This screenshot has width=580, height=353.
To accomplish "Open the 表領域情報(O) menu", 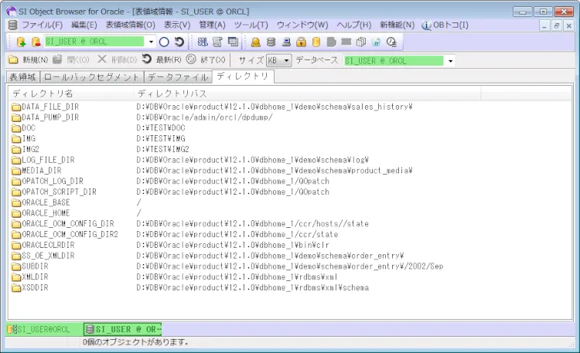I will [131, 25].
